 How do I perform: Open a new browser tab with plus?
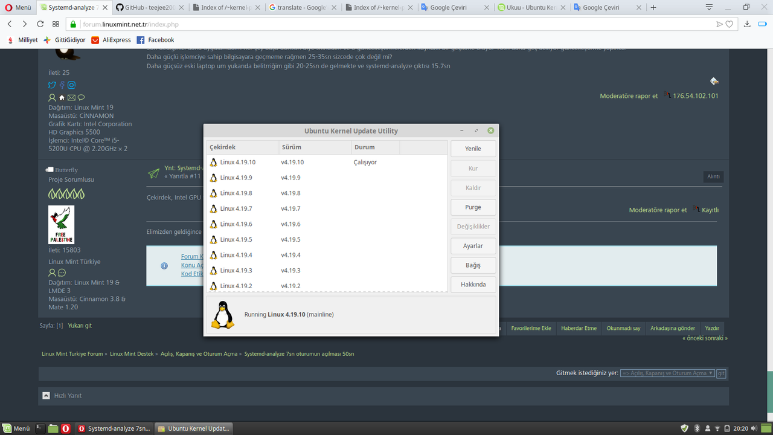click(x=653, y=7)
